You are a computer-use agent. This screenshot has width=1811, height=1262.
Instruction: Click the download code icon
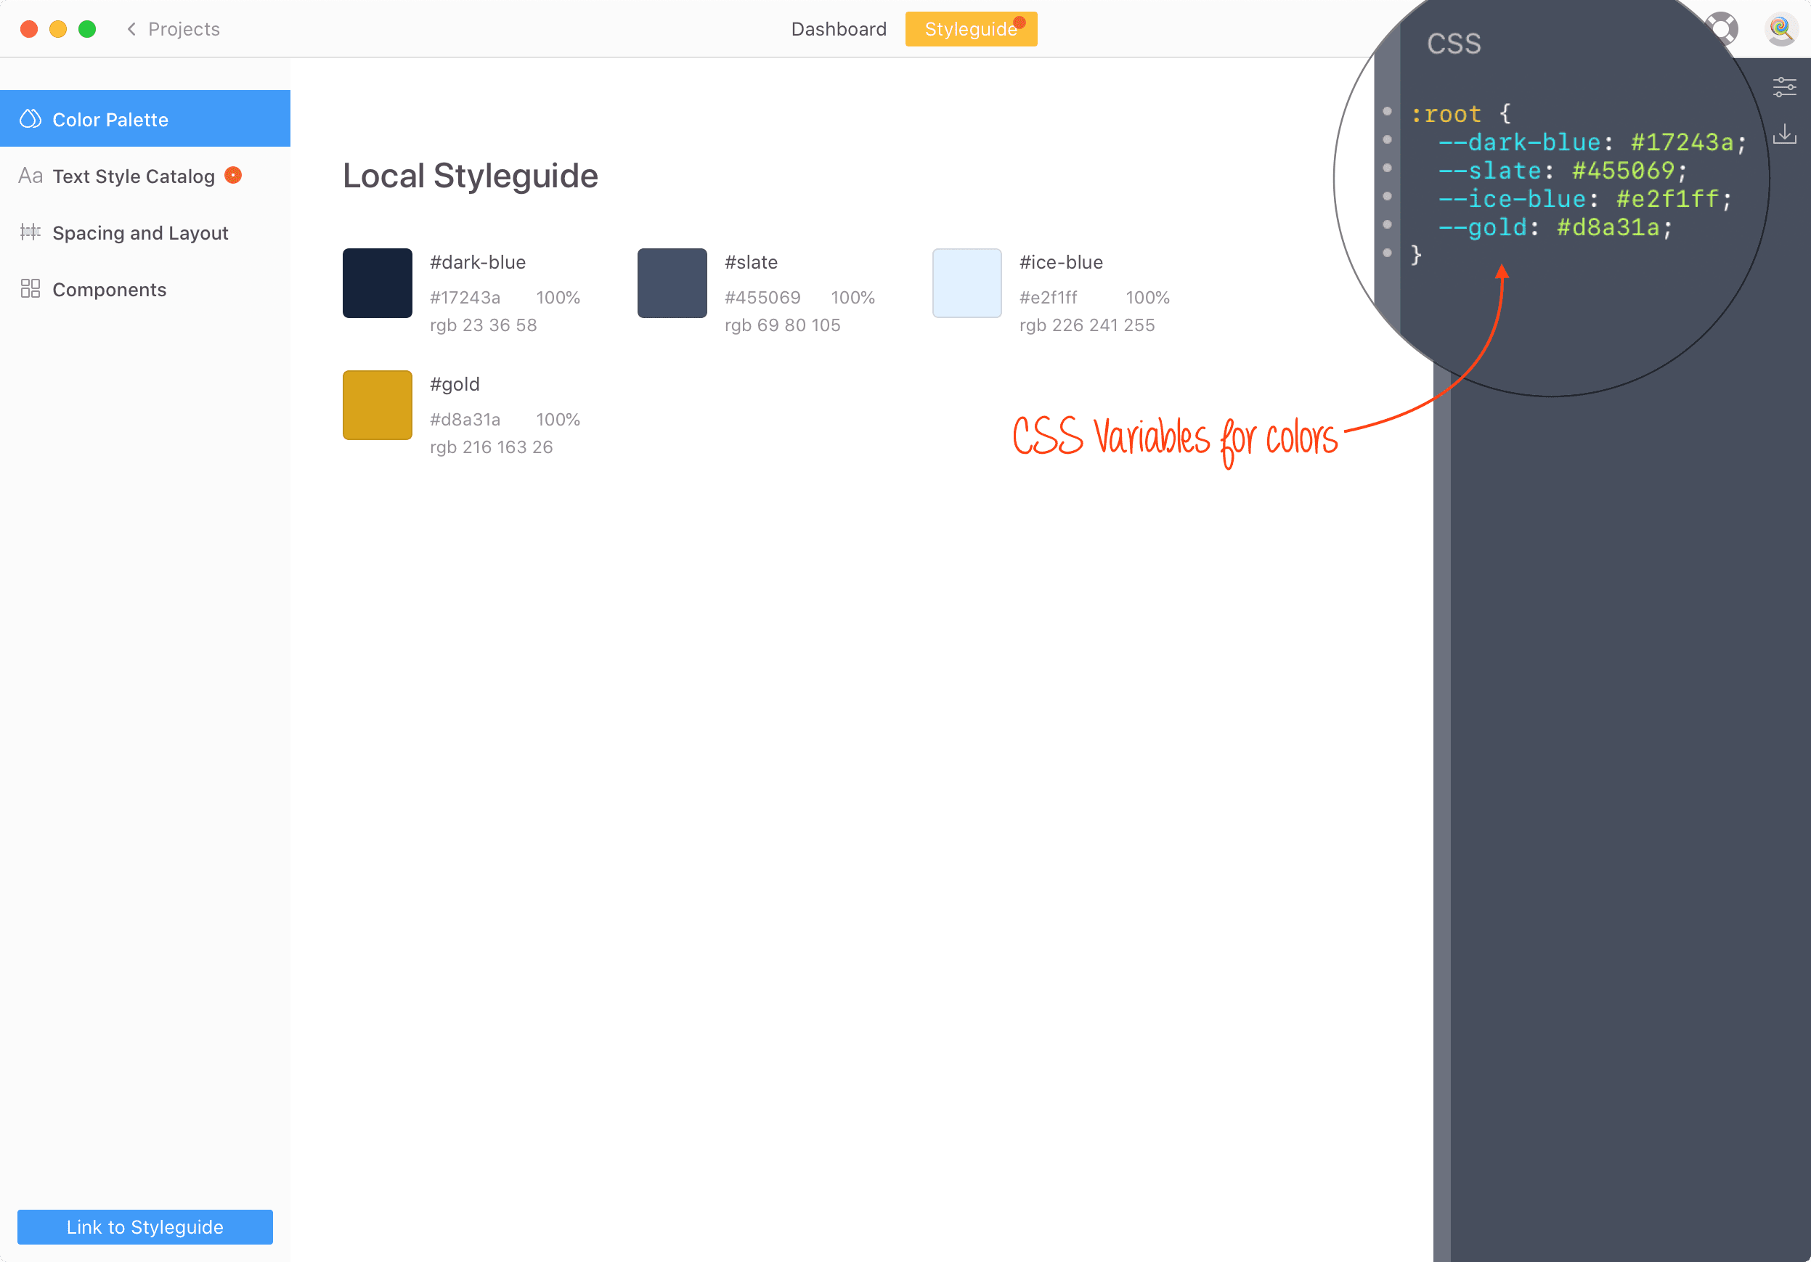tap(1784, 134)
